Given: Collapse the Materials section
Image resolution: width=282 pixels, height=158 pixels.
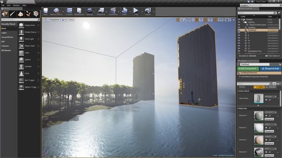Looking at the screenshot, I should (238, 108).
